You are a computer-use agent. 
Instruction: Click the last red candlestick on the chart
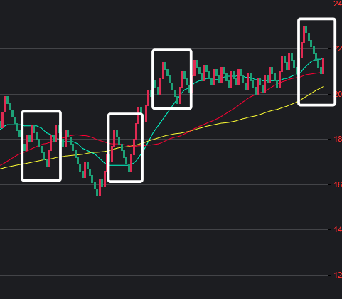click(x=323, y=65)
